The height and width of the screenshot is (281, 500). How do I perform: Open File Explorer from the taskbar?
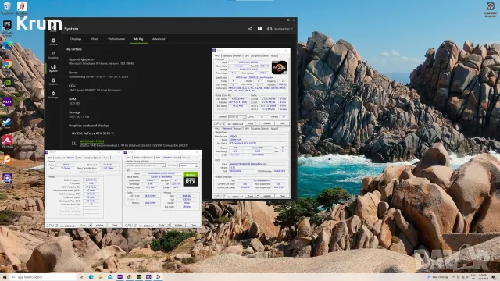101,277
